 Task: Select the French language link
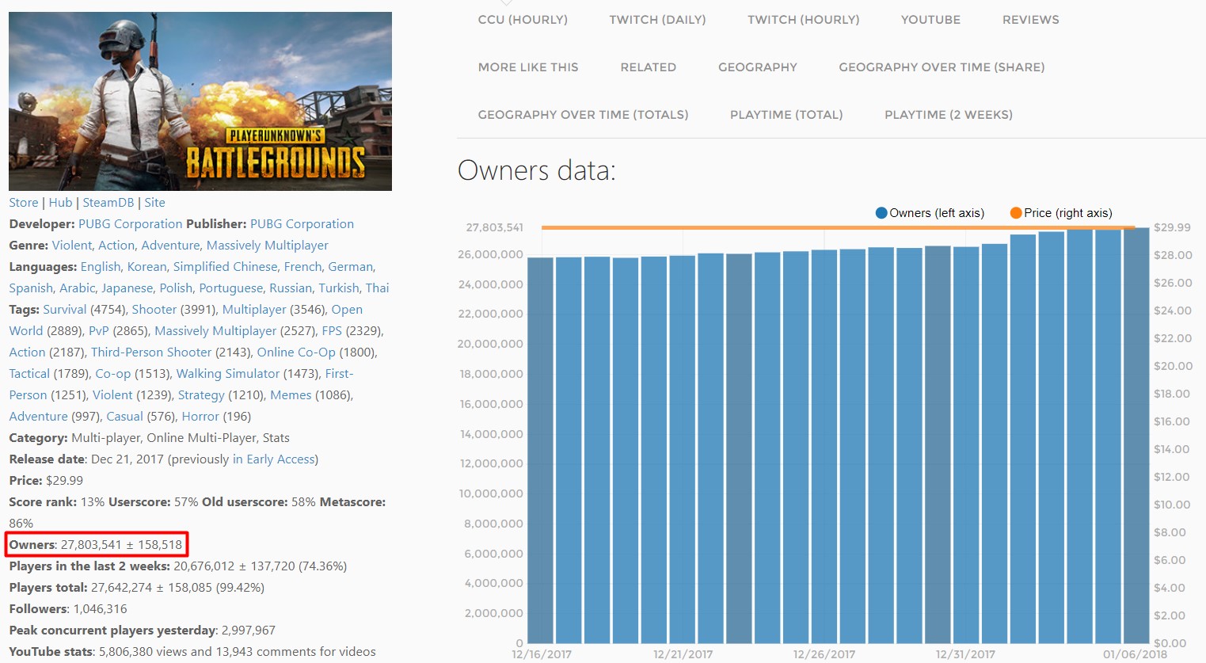[303, 267]
